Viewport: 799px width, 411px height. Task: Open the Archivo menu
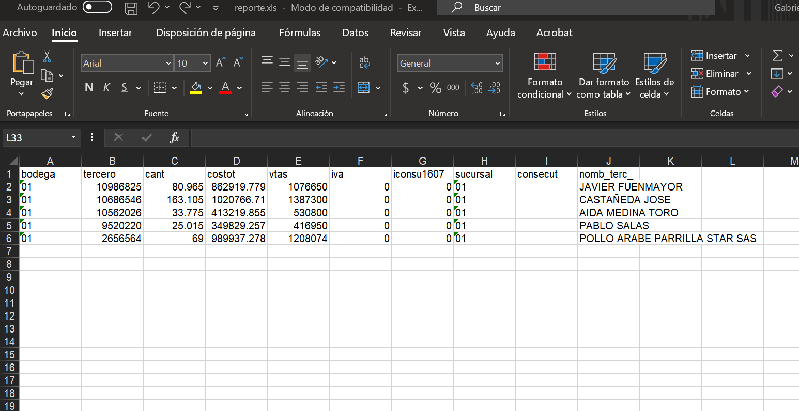[20, 33]
